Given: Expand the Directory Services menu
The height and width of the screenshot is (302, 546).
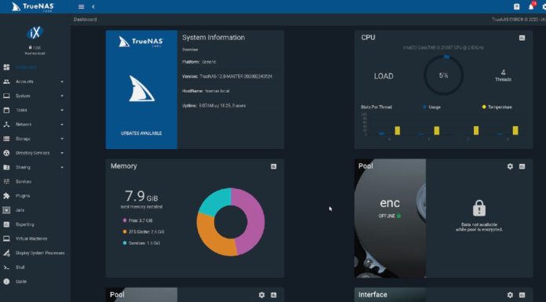Looking at the screenshot, I should click(35, 153).
